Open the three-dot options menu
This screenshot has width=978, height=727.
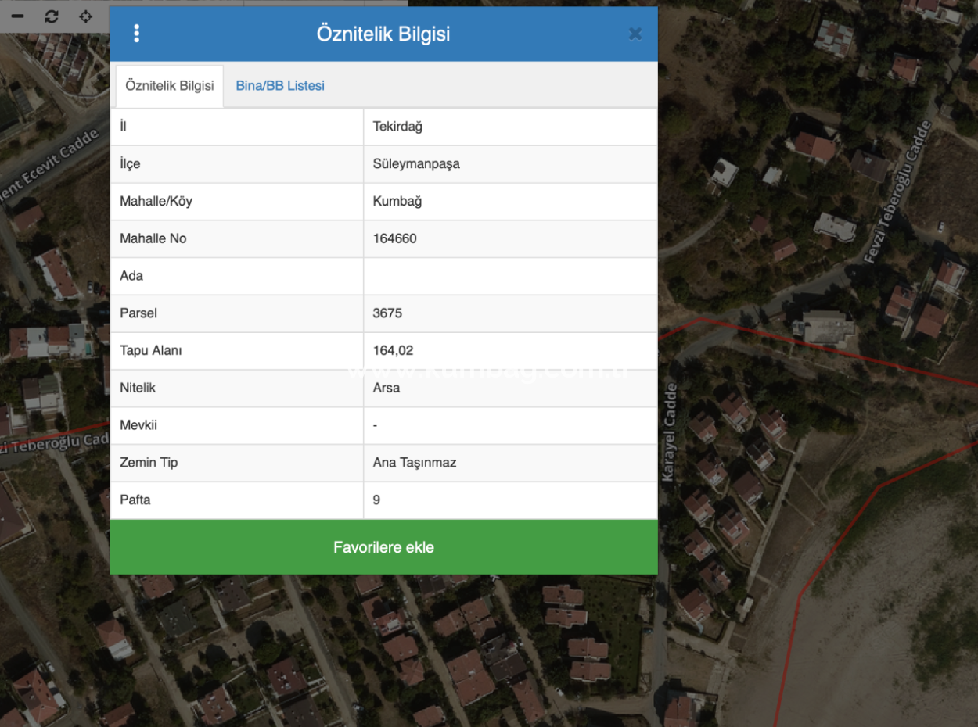click(136, 34)
